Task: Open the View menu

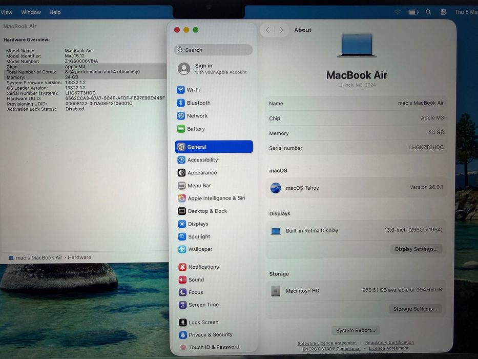Action: coord(6,12)
